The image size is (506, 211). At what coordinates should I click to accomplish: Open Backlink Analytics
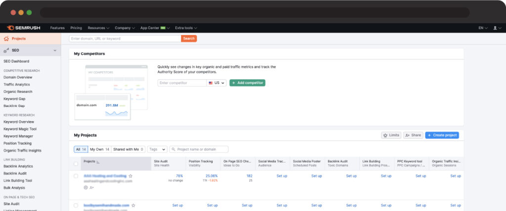[18, 167]
